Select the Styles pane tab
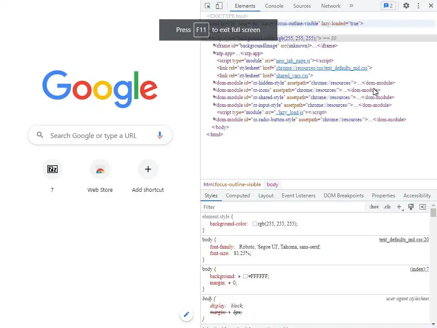This screenshot has width=437, height=328. [x=211, y=196]
